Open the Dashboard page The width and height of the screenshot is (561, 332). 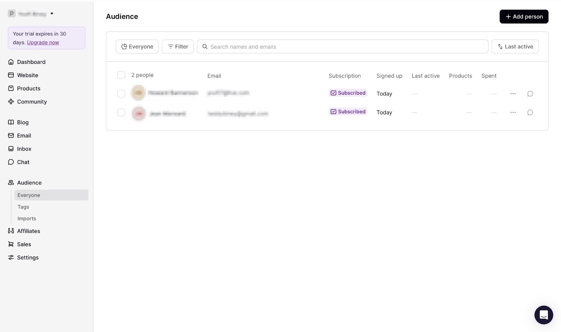click(x=27, y=62)
